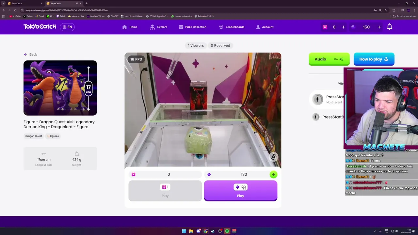Add tickets with header plus next to 0
Image resolution: width=418 pixels, height=235 pixels.
pyautogui.click(x=343, y=27)
